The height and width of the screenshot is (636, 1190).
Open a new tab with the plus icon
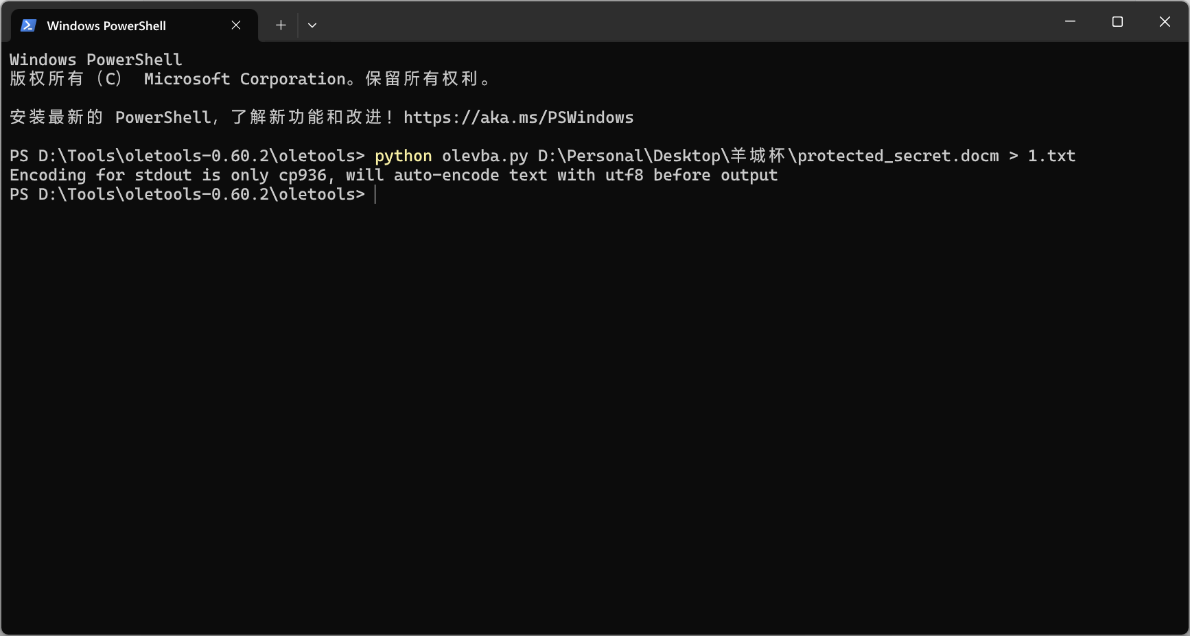coord(281,25)
